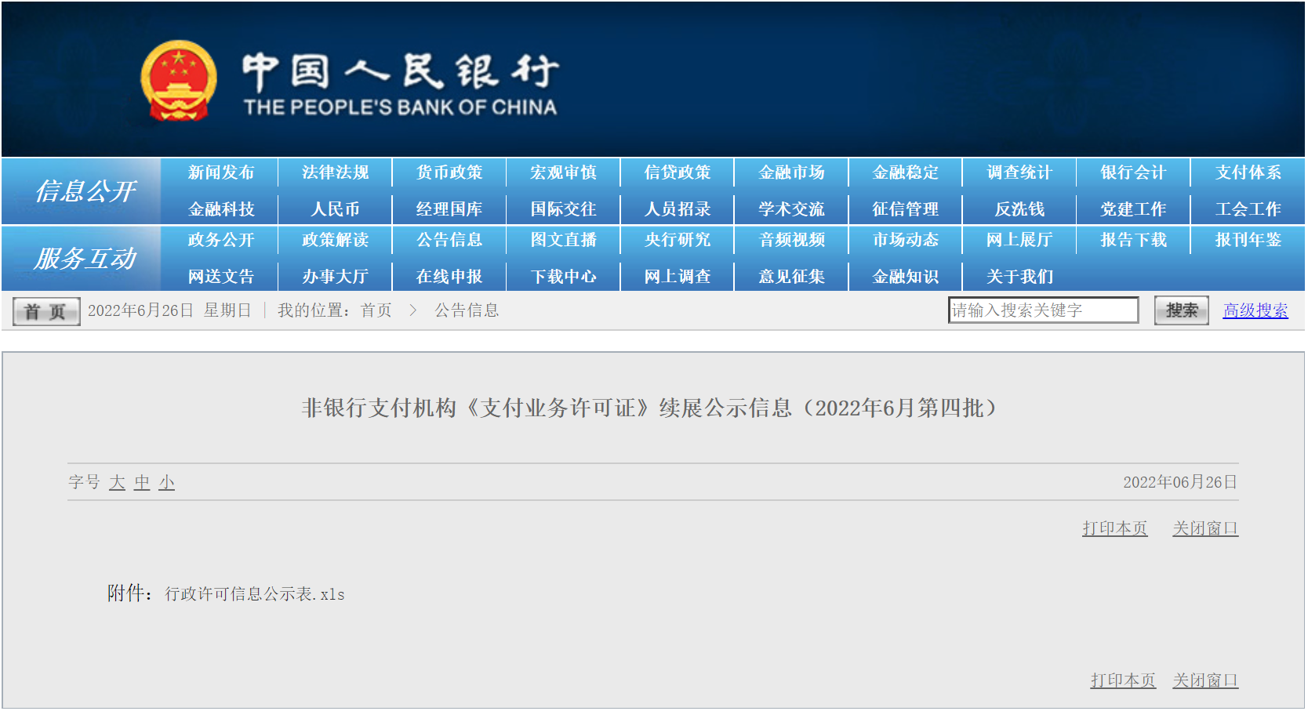
Task: Go to 金融市场 navigation item
Action: [791, 172]
